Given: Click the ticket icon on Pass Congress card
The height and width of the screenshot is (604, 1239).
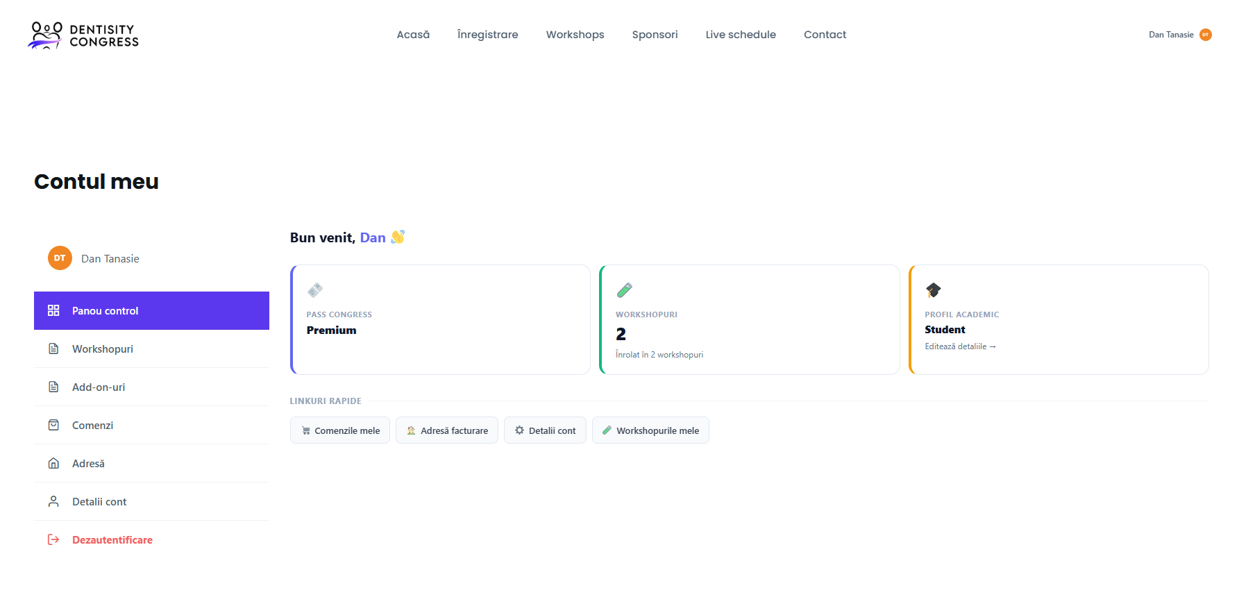Looking at the screenshot, I should tap(315, 290).
